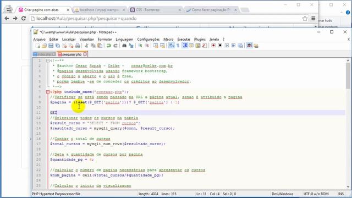The image size is (352, 198).
Task: Toggle synchronized vertical scrolling
Action: coord(156,46)
